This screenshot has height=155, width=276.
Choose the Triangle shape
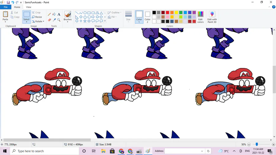point(101,13)
